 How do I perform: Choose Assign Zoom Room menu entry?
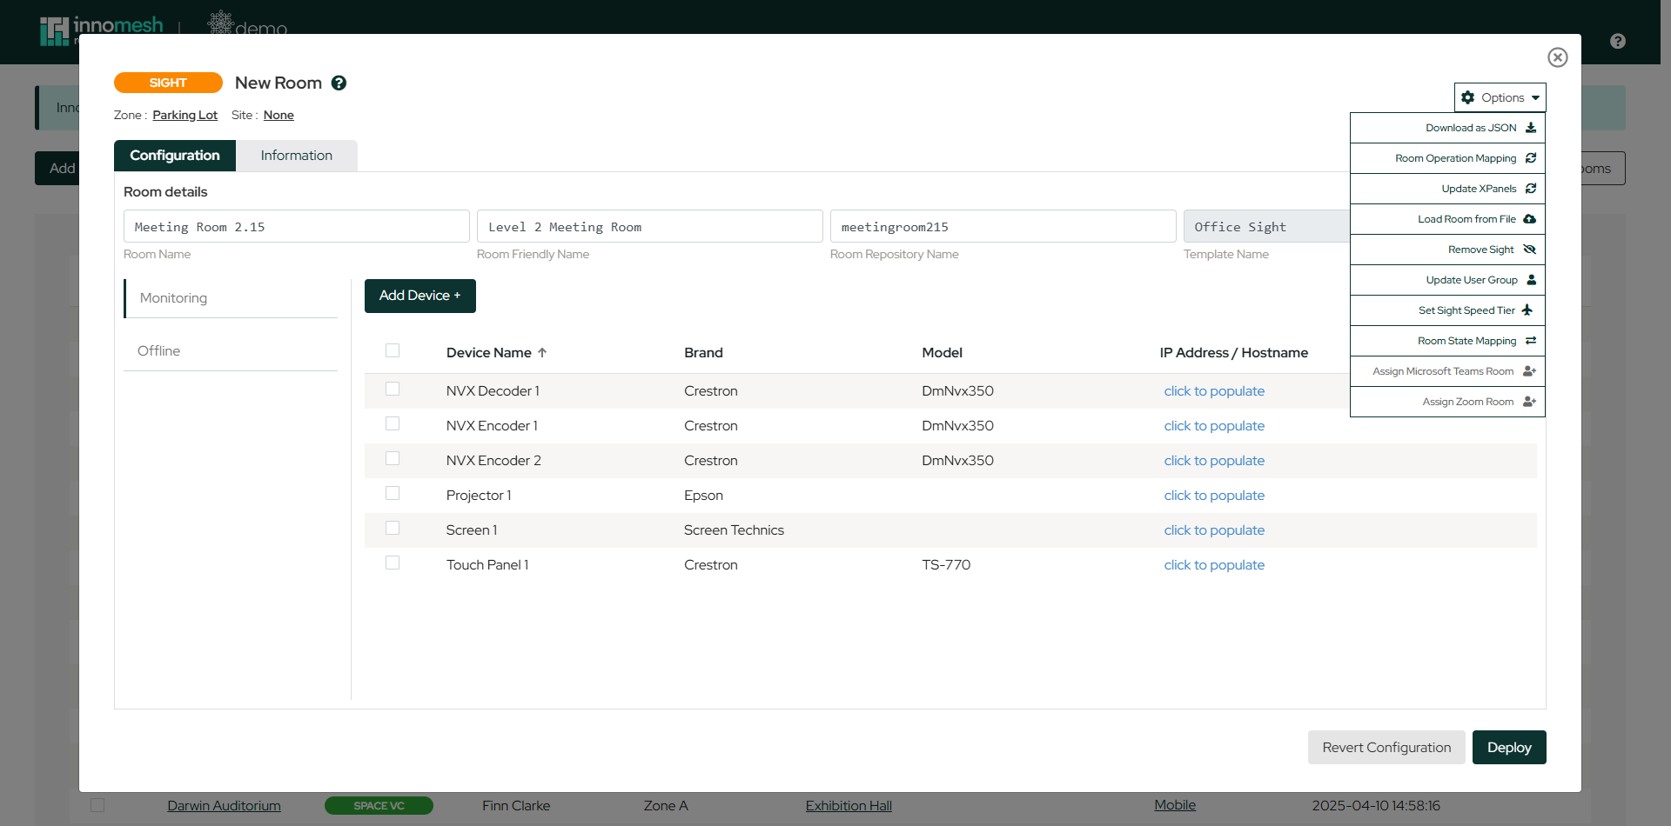1447,402
